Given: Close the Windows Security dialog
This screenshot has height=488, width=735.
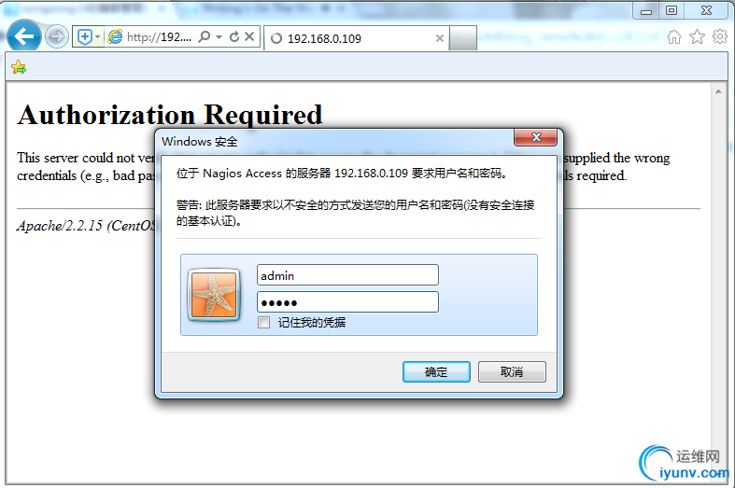Looking at the screenshot, I should [536, 137].
